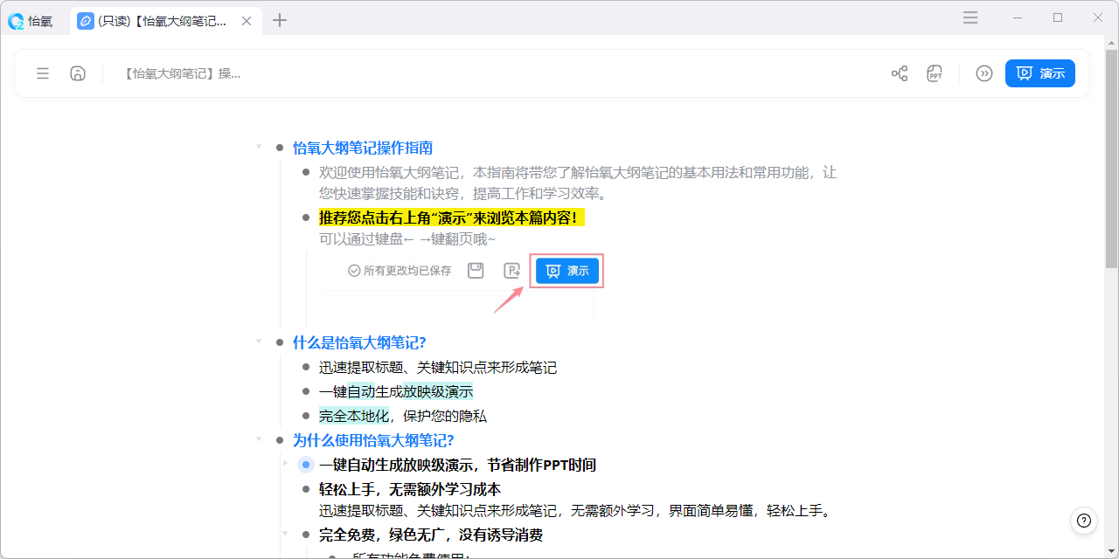
Task: Click the bullet of 完全本地化,保护您的隐私
Action: 306,416
